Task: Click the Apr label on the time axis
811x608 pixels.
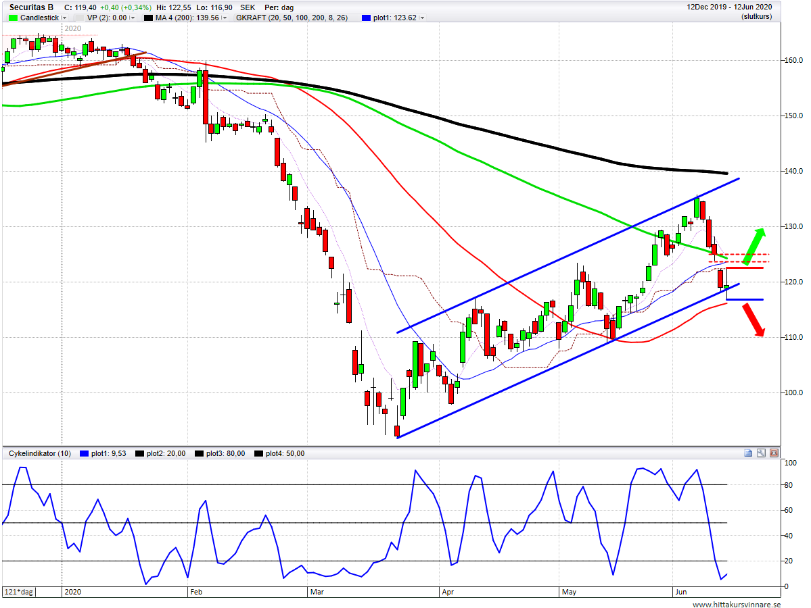Action: coord(448,592)
